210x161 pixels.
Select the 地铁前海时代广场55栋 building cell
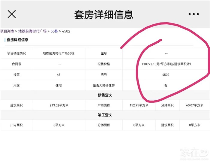(58, 53)
